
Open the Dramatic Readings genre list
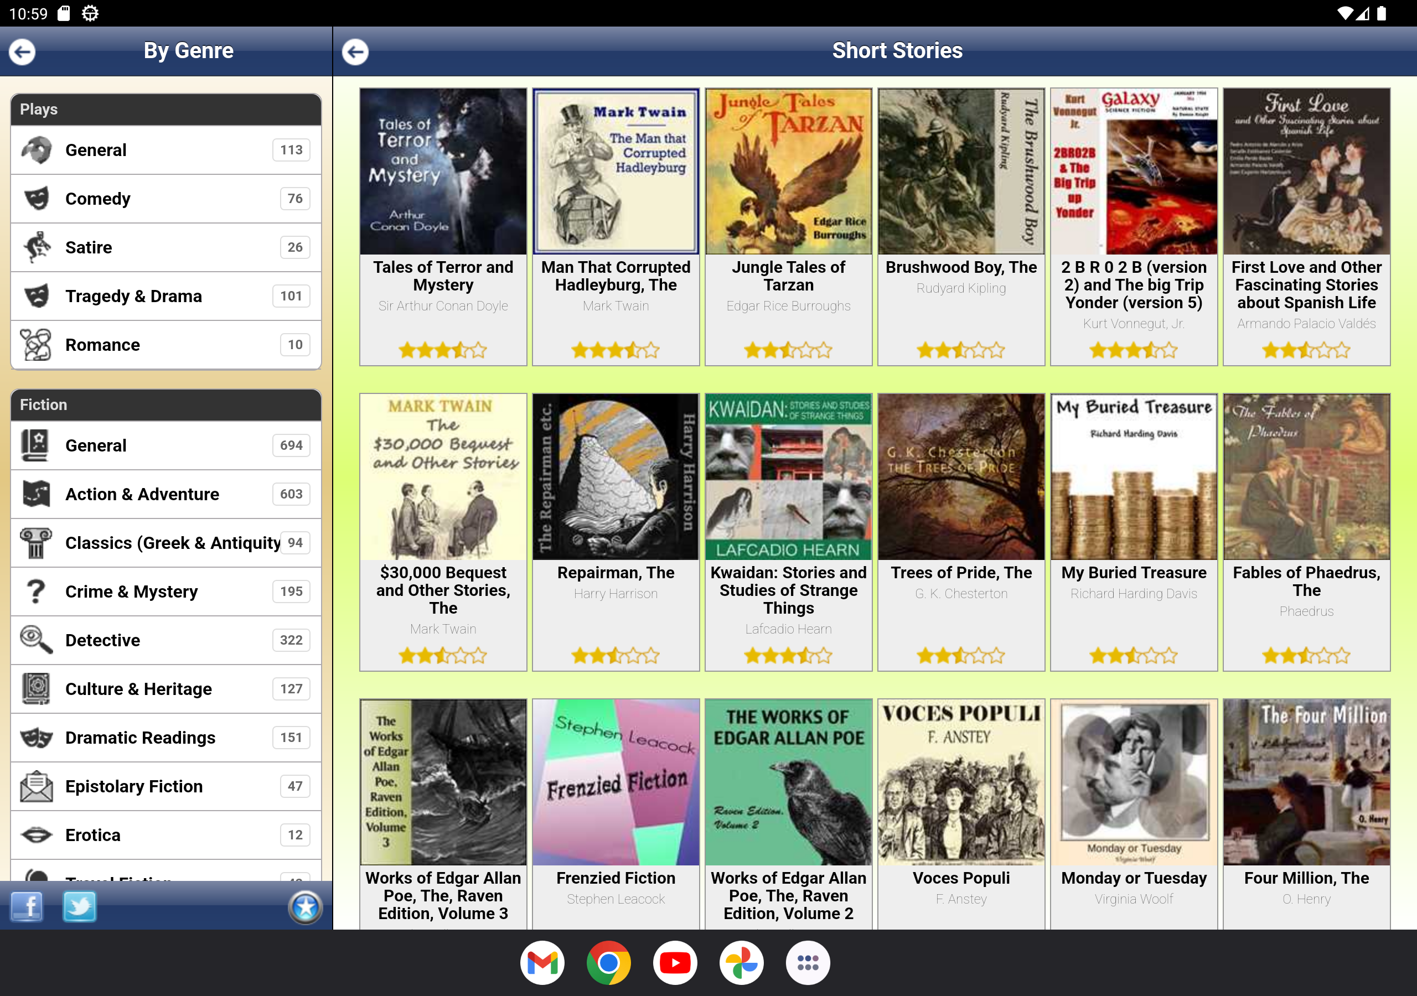[x=166, y=738]
